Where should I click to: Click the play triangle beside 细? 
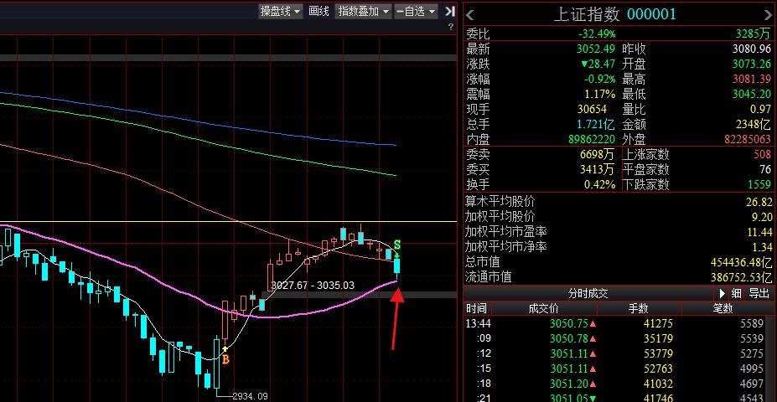(722, 293)
